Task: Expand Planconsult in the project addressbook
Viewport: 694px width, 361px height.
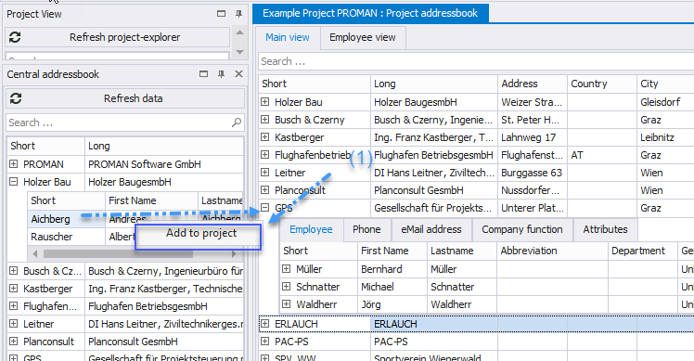Action: pos(265,190)
